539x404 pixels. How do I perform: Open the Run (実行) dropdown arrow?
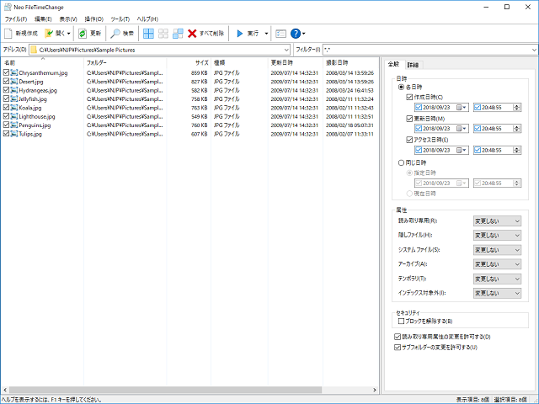(x=266, y=34)
